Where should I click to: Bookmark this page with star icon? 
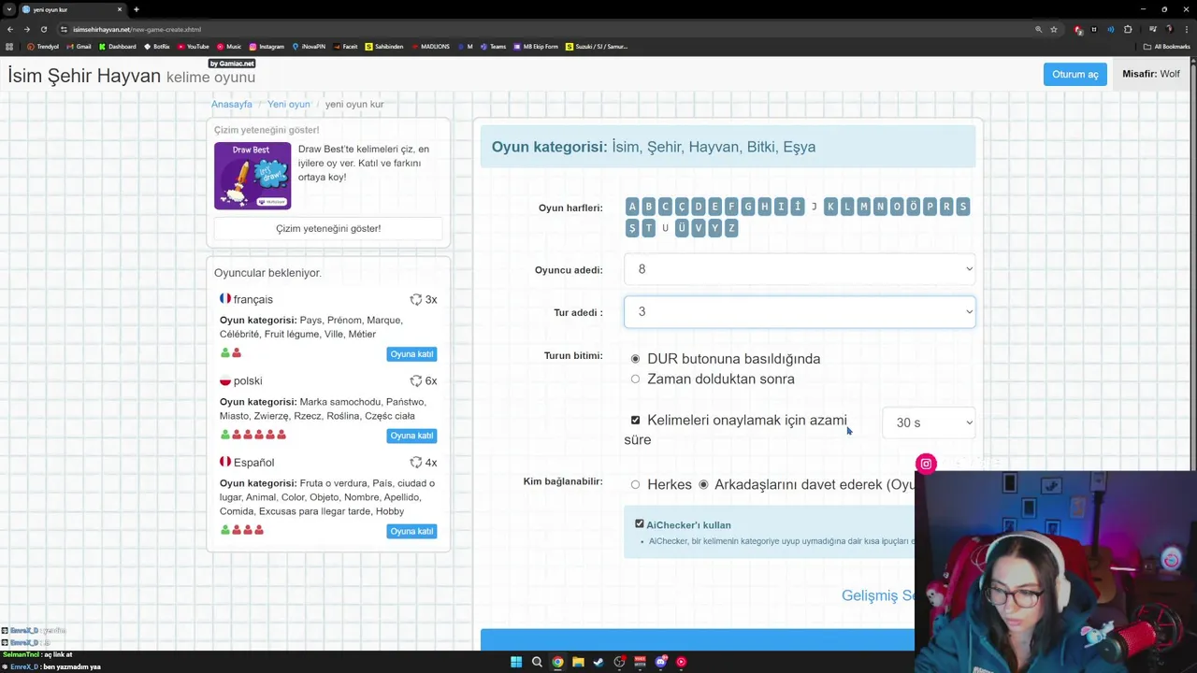[1054, 29]
